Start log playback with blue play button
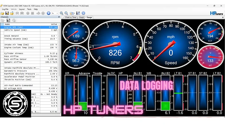 [48, 13]
